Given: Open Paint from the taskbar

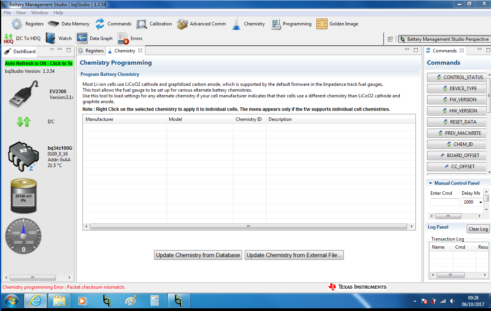Looking at the screenshot, I should click(131, 301).
